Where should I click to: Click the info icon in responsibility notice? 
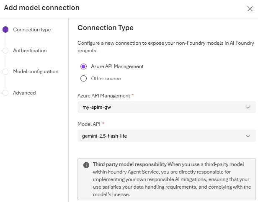click(x=86, y=165)
